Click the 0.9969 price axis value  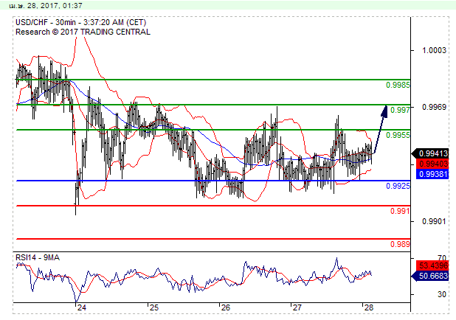click(x=434, y=107)
